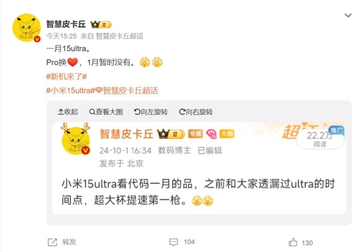363x252 pixels.
Task: Click the repost share icon
Action: pyautogui.click(x=52, y=242)
